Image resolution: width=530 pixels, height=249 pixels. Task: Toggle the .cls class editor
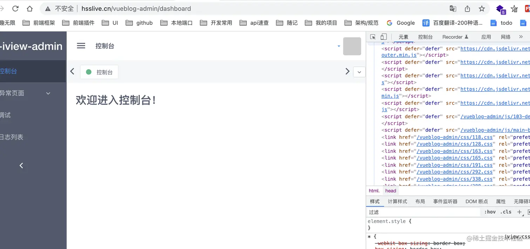(506, 212)
